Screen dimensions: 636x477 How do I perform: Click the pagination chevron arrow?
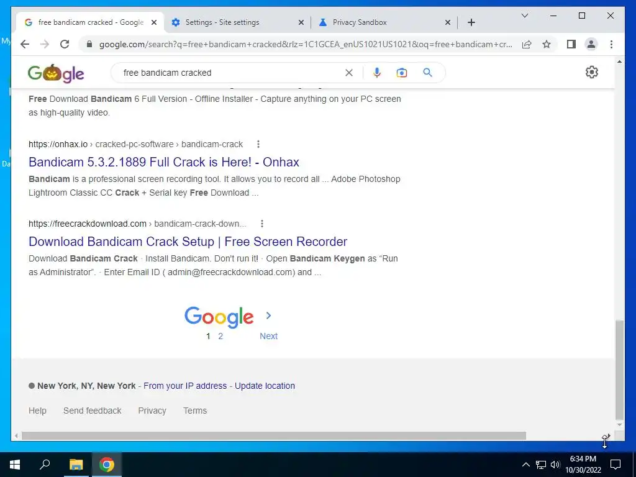pyautogui.click(x=268, y=315)
